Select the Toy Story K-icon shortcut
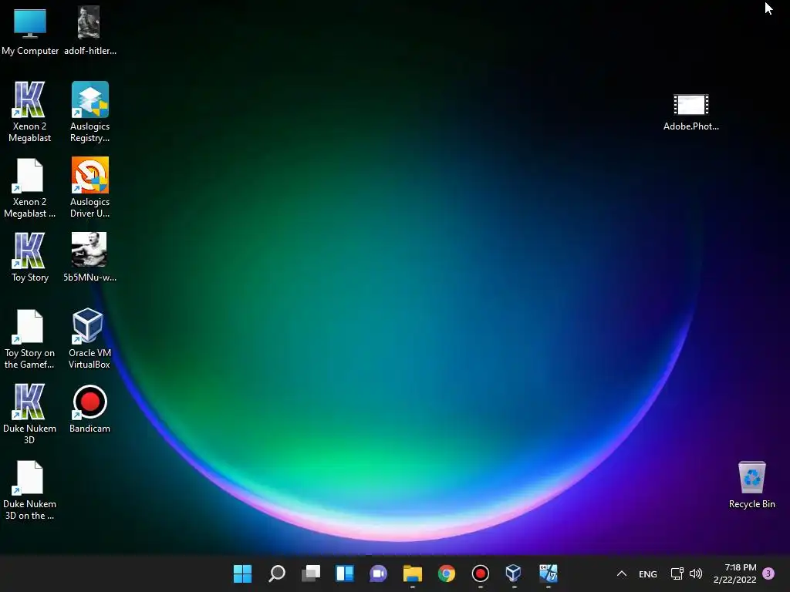Screen dimensions: 790x592 click(x=30, y=257)
